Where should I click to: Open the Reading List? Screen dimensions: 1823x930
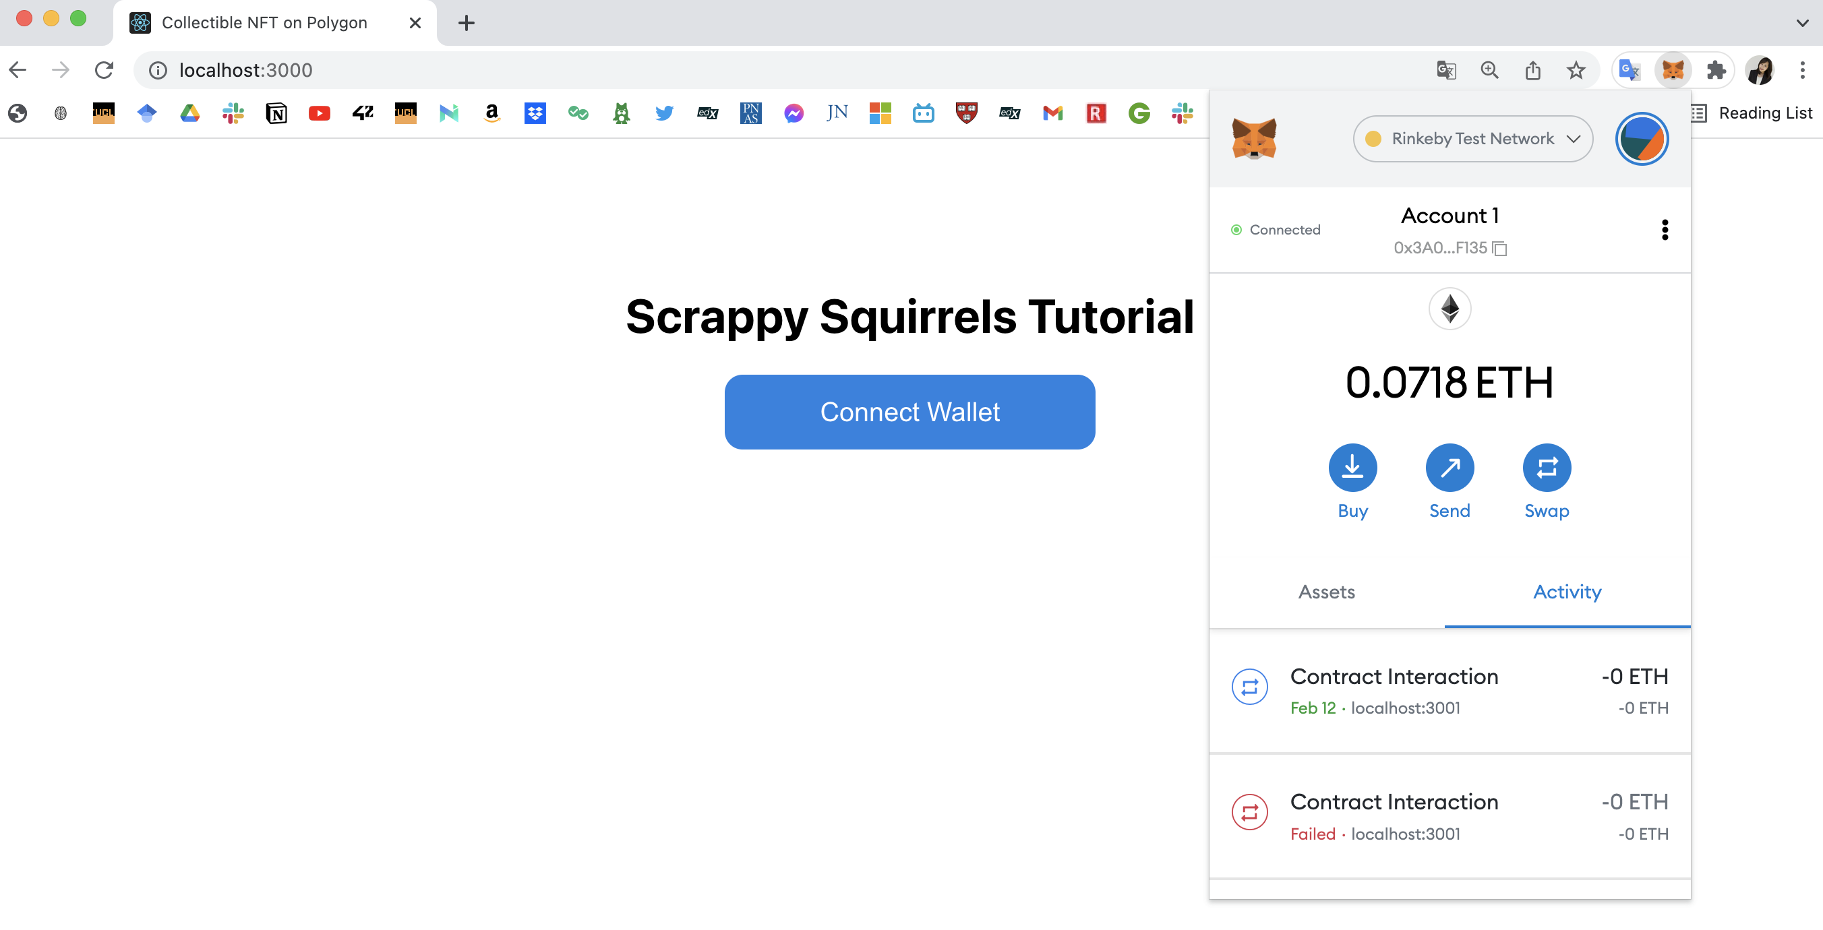1751,113
